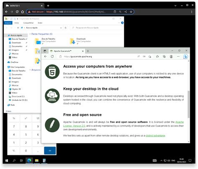Open the distinct advantage link
This screenshot has width=198, height=169.
(155, 136)
